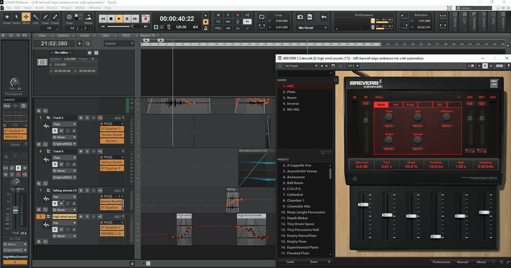The width and height of the screenshot is (511, 268).
Task: Select the Cathedral preset
Action: click(295, 195)
